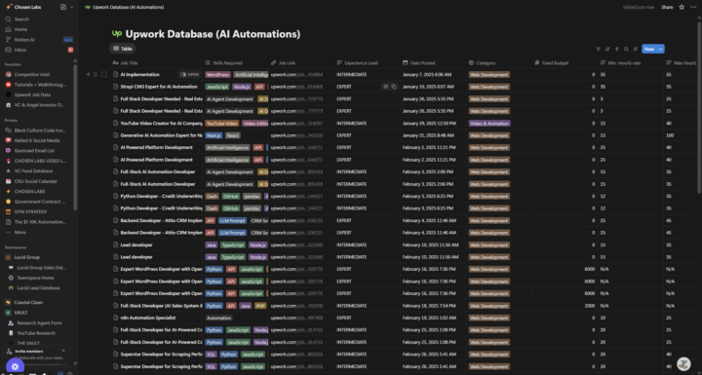Viewport: 702px width, 375px height.
Task: Click the Experience Level column header
Action: pyautogui.click(x=368, y=63)
